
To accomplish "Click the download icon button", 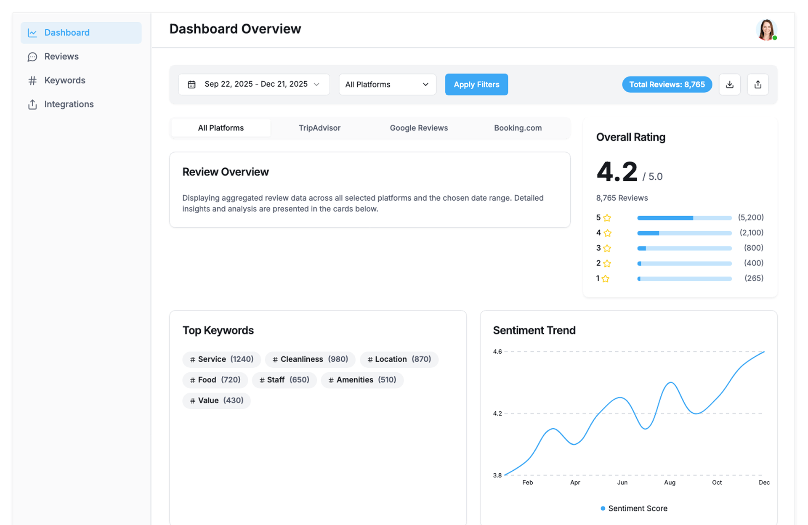I will [x=729, y=85].
